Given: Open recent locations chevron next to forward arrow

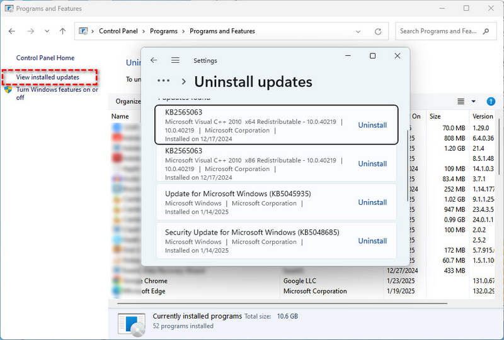Looking at the screenshot, I should point(47,31).
